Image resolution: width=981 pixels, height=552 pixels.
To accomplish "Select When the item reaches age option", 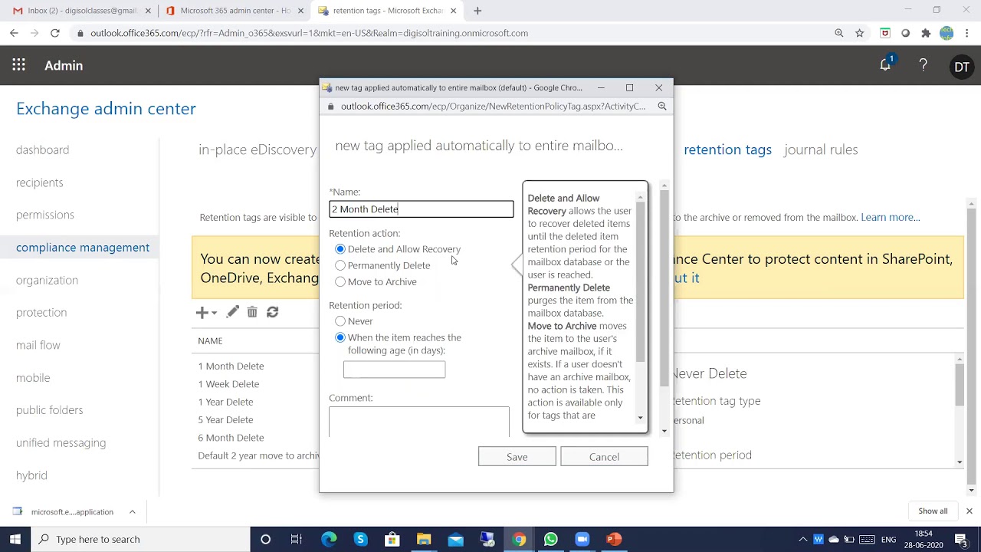I will coord(340,337).
